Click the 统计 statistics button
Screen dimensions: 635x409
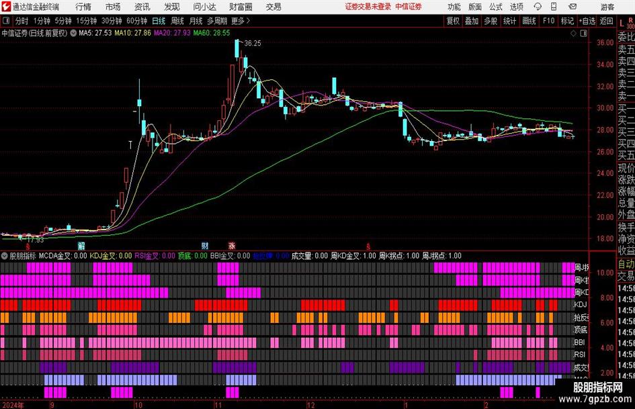coord(509,21)
